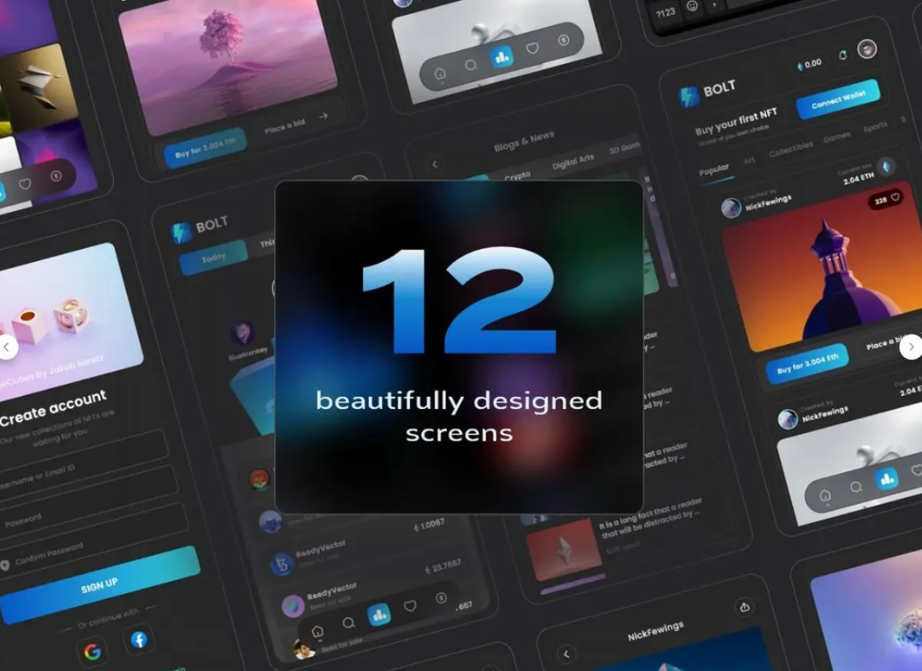This screenshot has width=922, height=671.
Task: Open the NickFewings avatar above the dome artwork
Action: [731, 208]
